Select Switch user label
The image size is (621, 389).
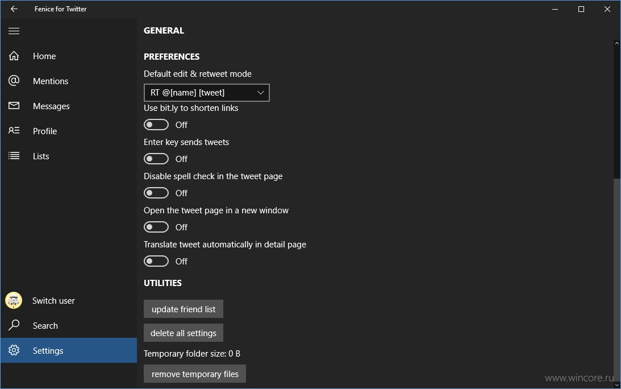[53, 301]
